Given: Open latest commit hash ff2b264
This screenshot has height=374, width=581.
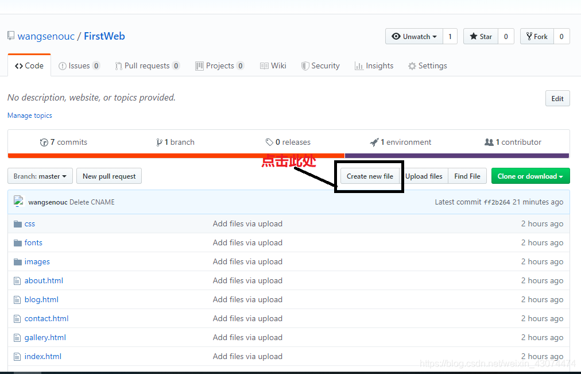Looking at the screenshot, I should [497, 202].
